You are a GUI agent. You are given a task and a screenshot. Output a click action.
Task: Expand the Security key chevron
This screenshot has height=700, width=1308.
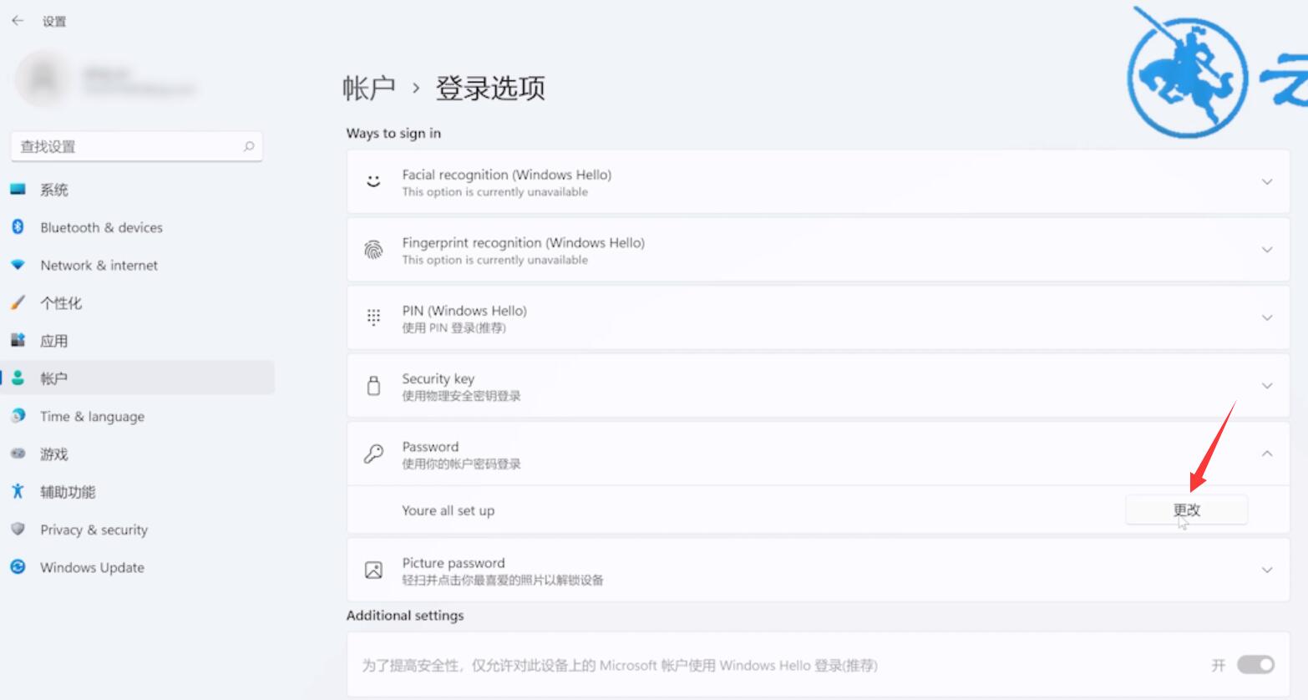[1267, 385]
